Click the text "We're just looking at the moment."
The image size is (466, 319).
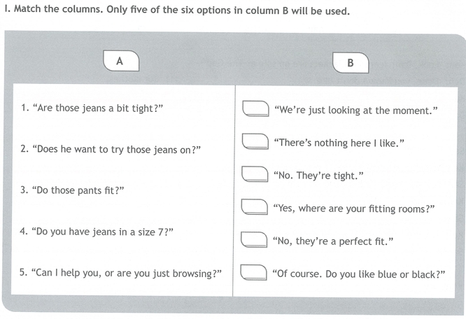(x=356, y=111)
